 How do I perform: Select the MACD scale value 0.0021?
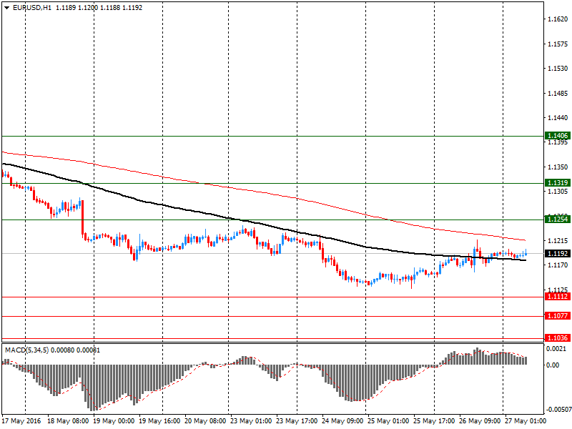click(556, 349)
